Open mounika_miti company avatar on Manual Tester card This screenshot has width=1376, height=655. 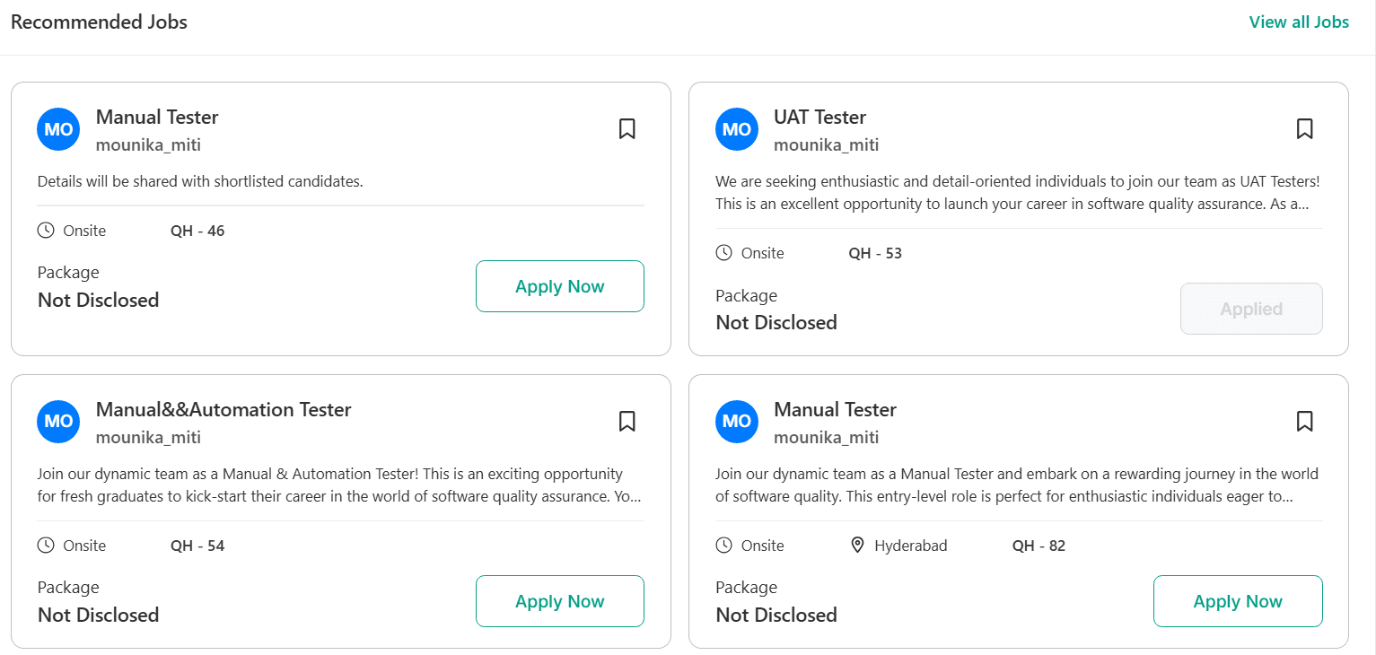point(57,129)
